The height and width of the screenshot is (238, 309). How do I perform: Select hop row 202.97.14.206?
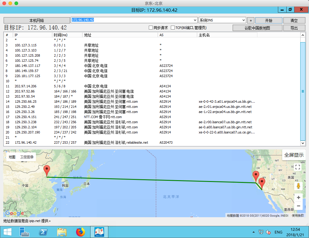pos(152,86)
